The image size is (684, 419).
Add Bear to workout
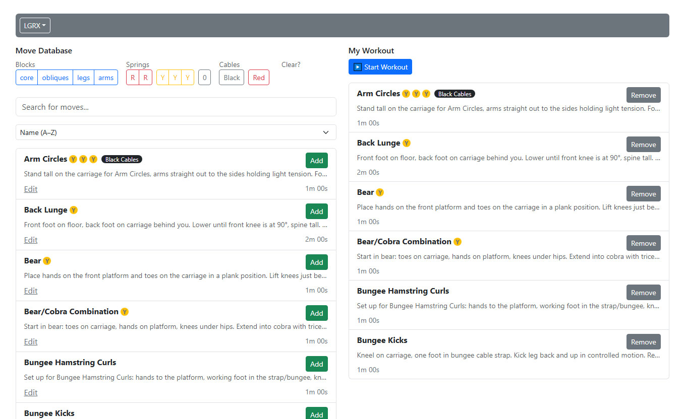(317, 262)
